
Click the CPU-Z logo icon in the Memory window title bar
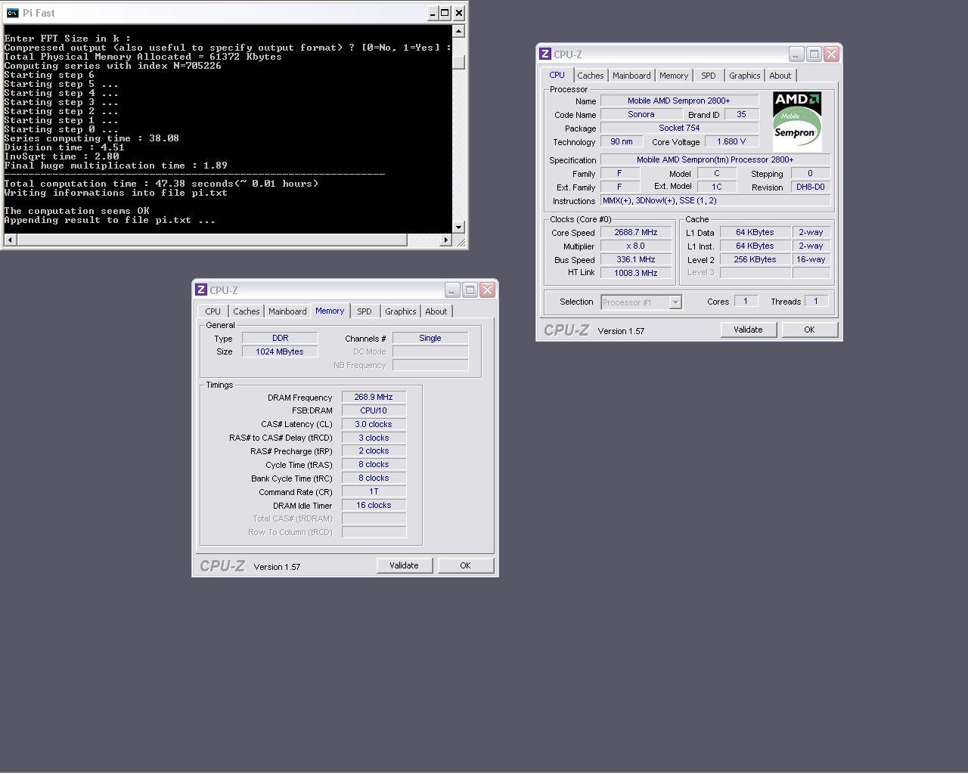[200, 289]
